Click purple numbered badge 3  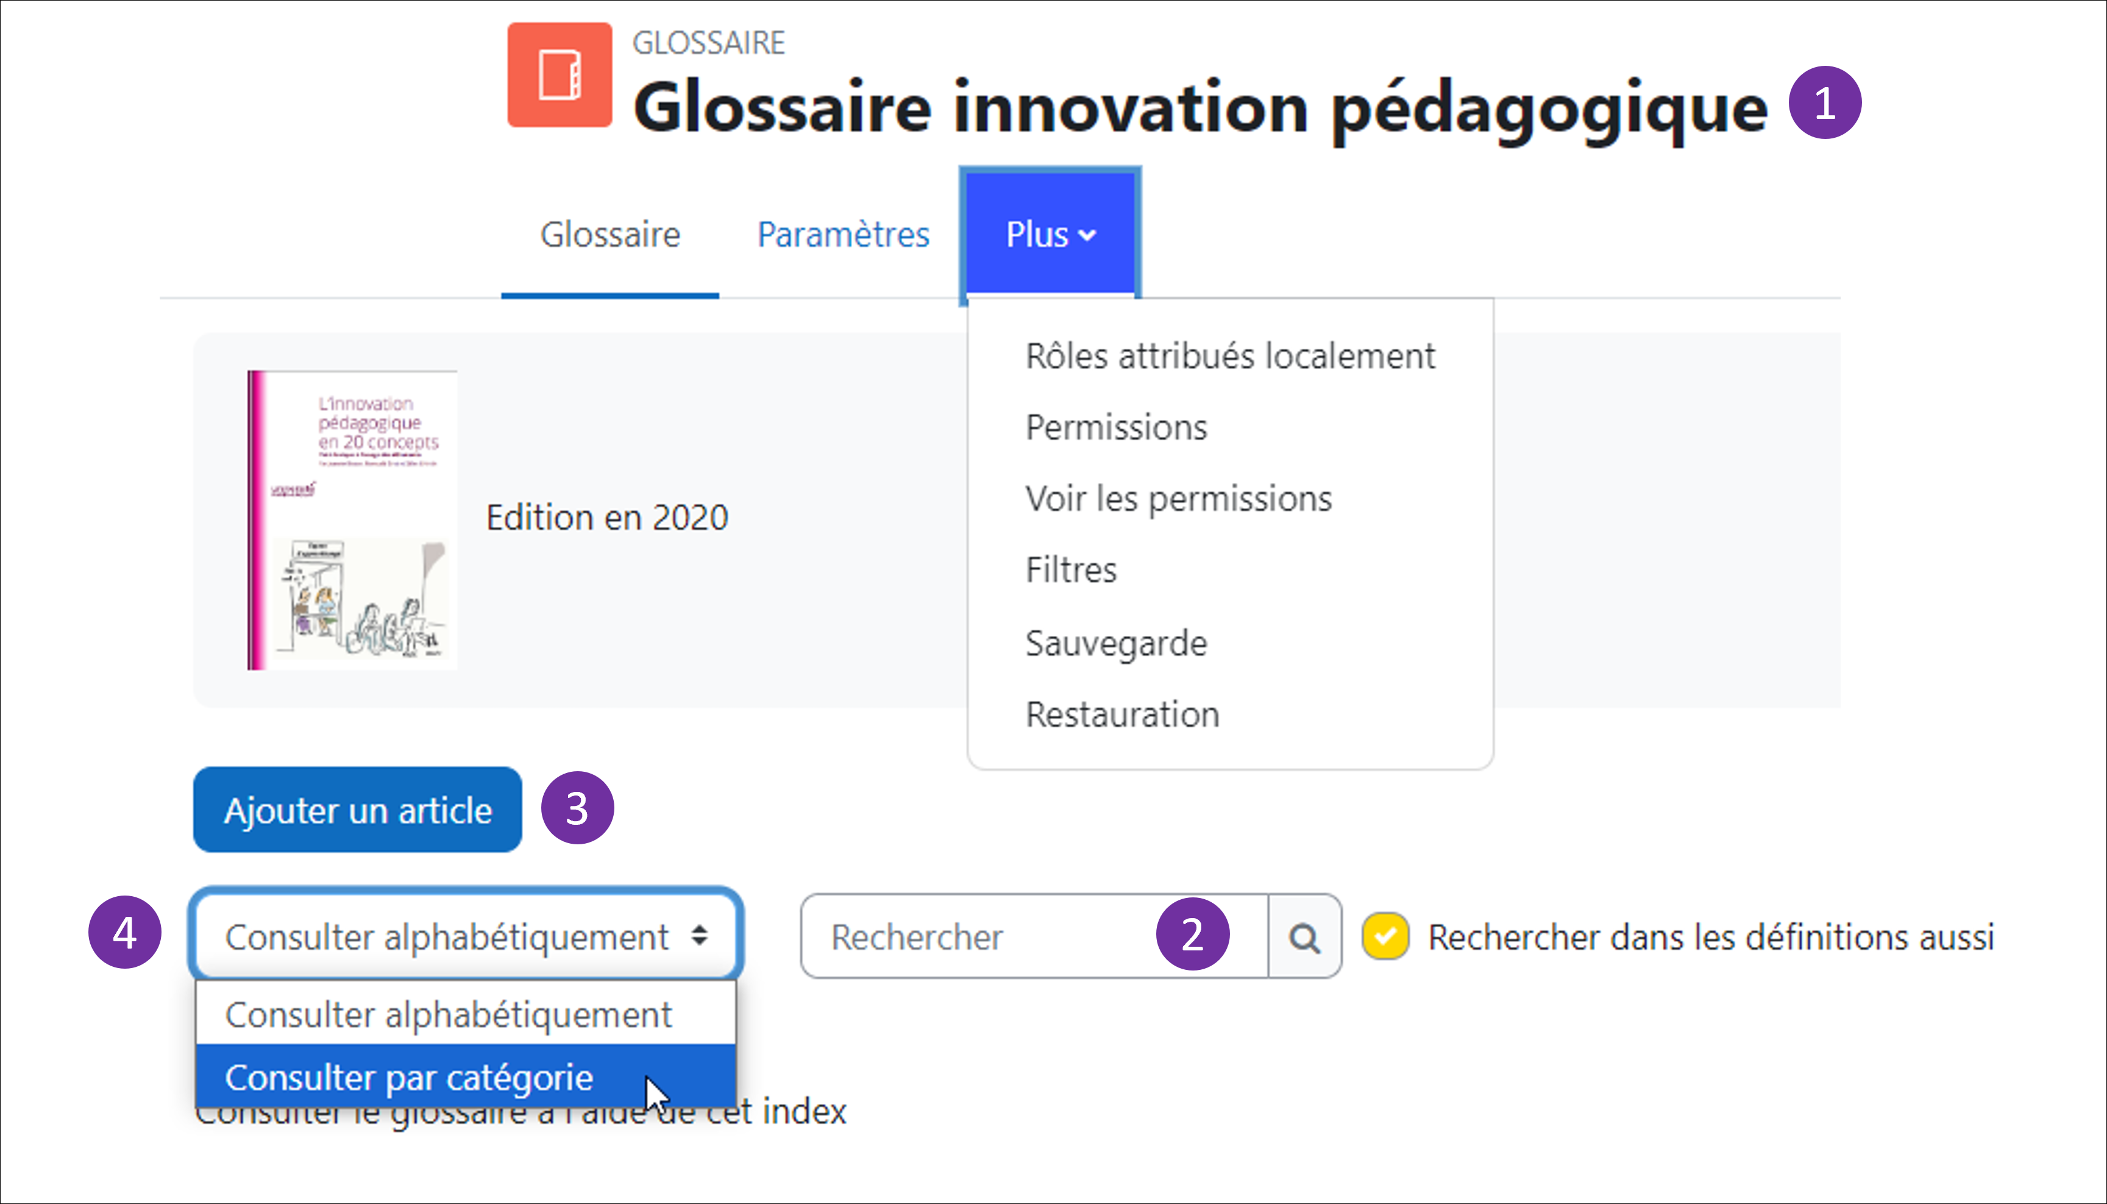[577, 808]
